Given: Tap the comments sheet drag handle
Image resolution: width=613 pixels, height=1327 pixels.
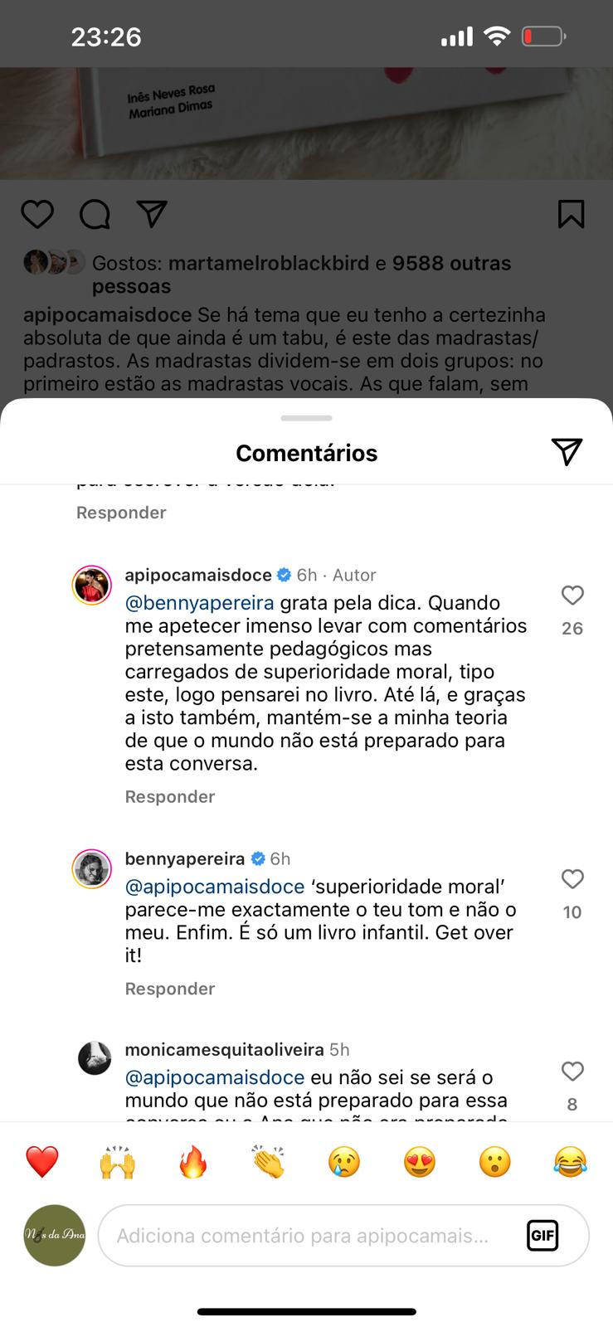Looking at the screenshot, I should click(306, 418).
